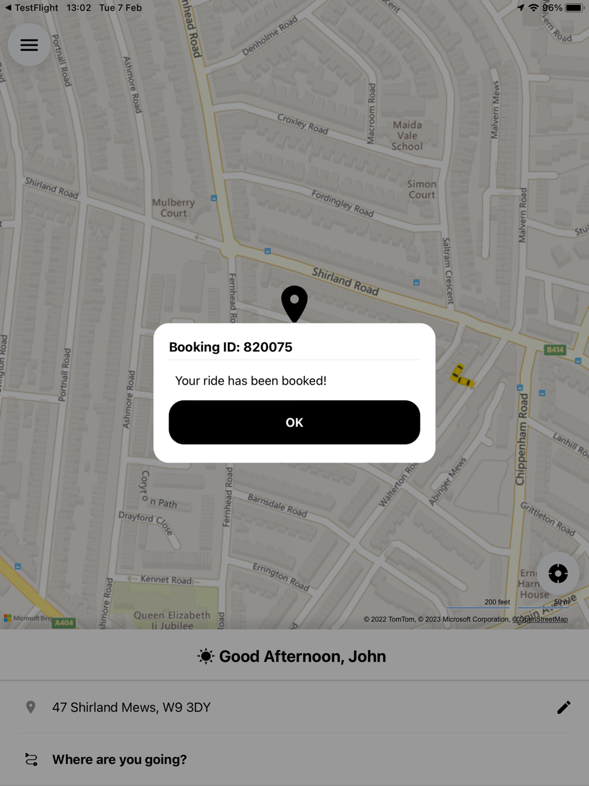The width and height of the screenshot is (589, 786).
Task: Confirm booking with OK button
Action: 294,422
